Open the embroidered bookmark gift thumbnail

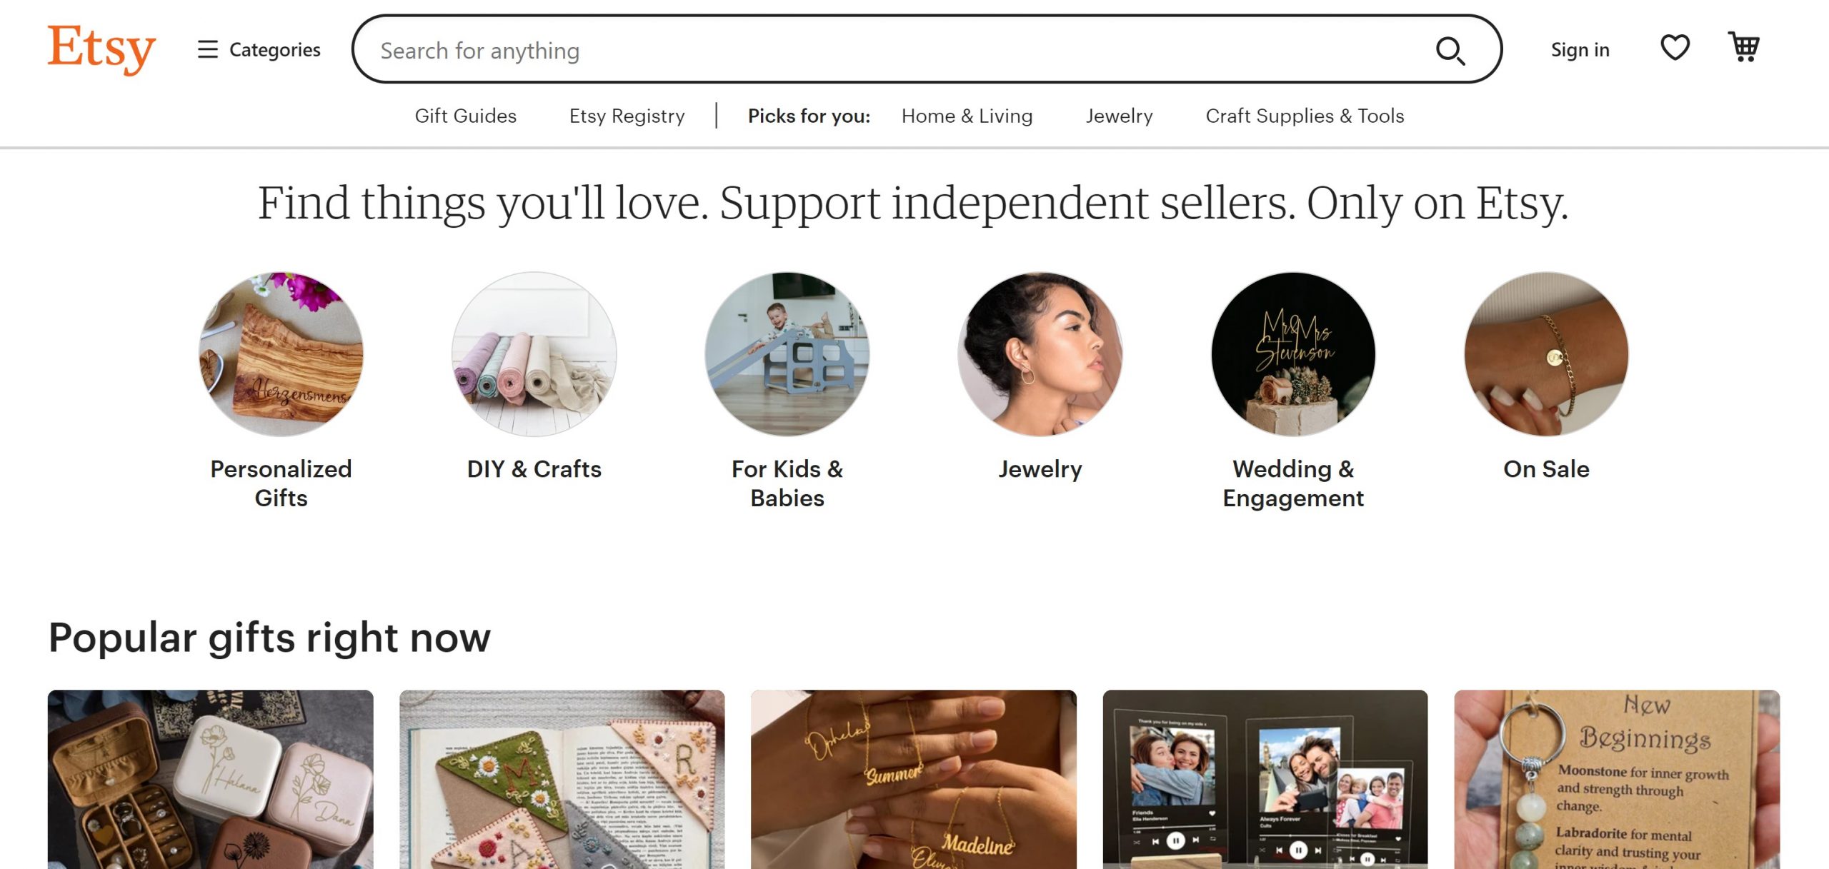pos(562,780)
